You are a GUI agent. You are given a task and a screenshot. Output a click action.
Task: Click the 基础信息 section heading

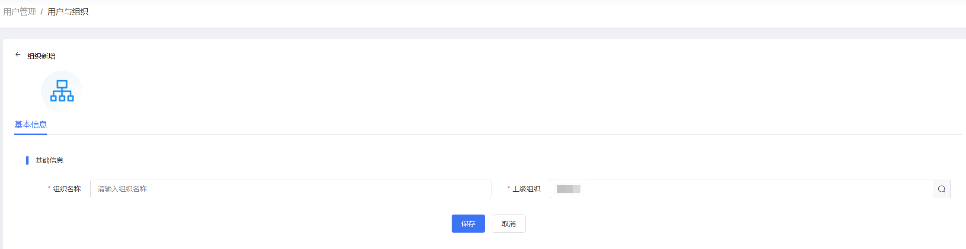(x=49, y=160)
